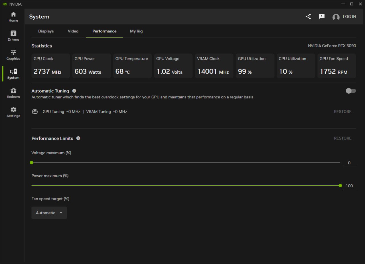The image size is (365, 264).
Task: Click the user avatar icon
Action: (336, 17)
